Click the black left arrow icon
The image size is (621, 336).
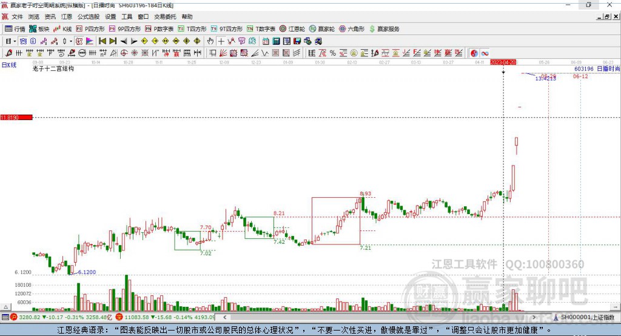[x=124, y=41]
